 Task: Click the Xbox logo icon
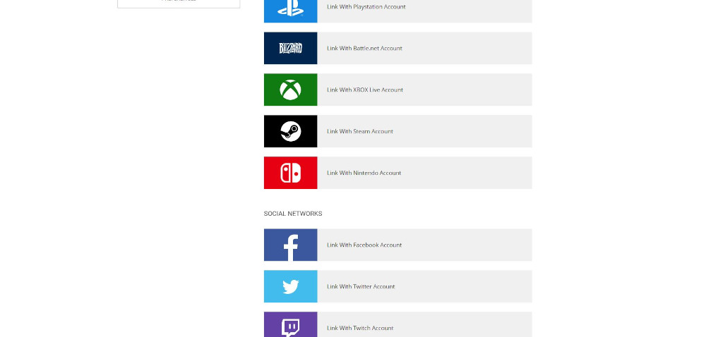coord(290,90)
